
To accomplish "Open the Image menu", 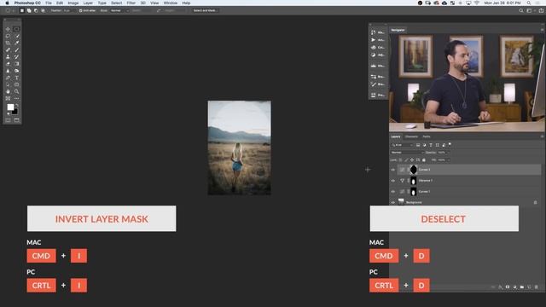I will [73, 3].
